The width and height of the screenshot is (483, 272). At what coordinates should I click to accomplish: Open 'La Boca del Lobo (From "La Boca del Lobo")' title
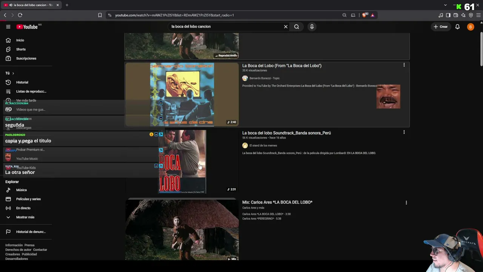pyautogui.click(x=282, y=66)
